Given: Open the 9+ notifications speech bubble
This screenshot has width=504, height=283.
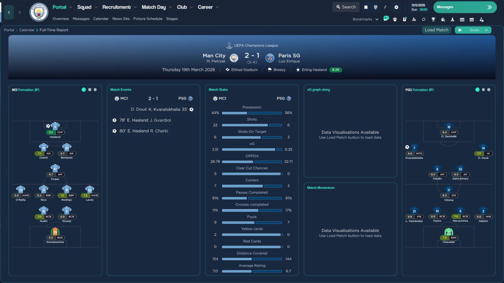Looking at the screenshot, I should 386,18.
